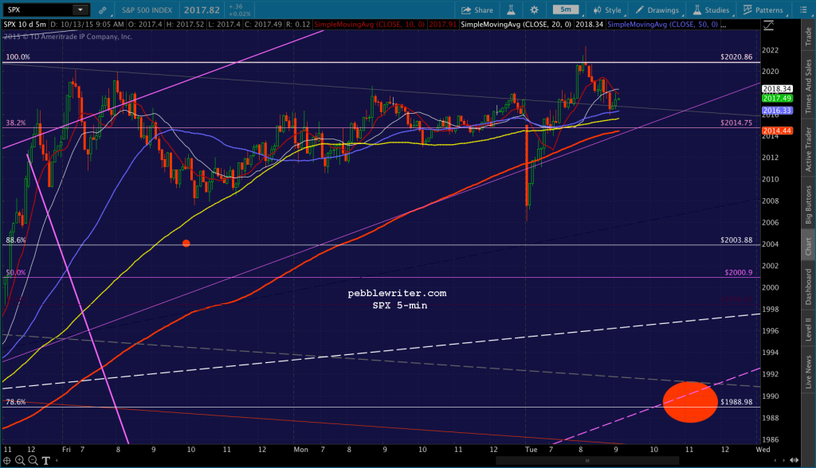Click the horizontal time-axis scrollbar
Viewport: 816px width, 468px height.
587,460
